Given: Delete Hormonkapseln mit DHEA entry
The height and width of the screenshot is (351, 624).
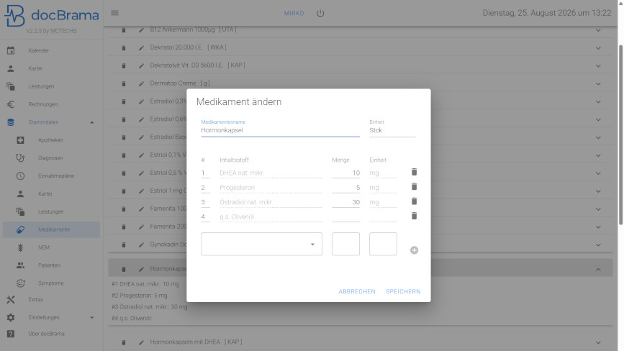Looking at the screenshot, I should [x=124, y=342].
